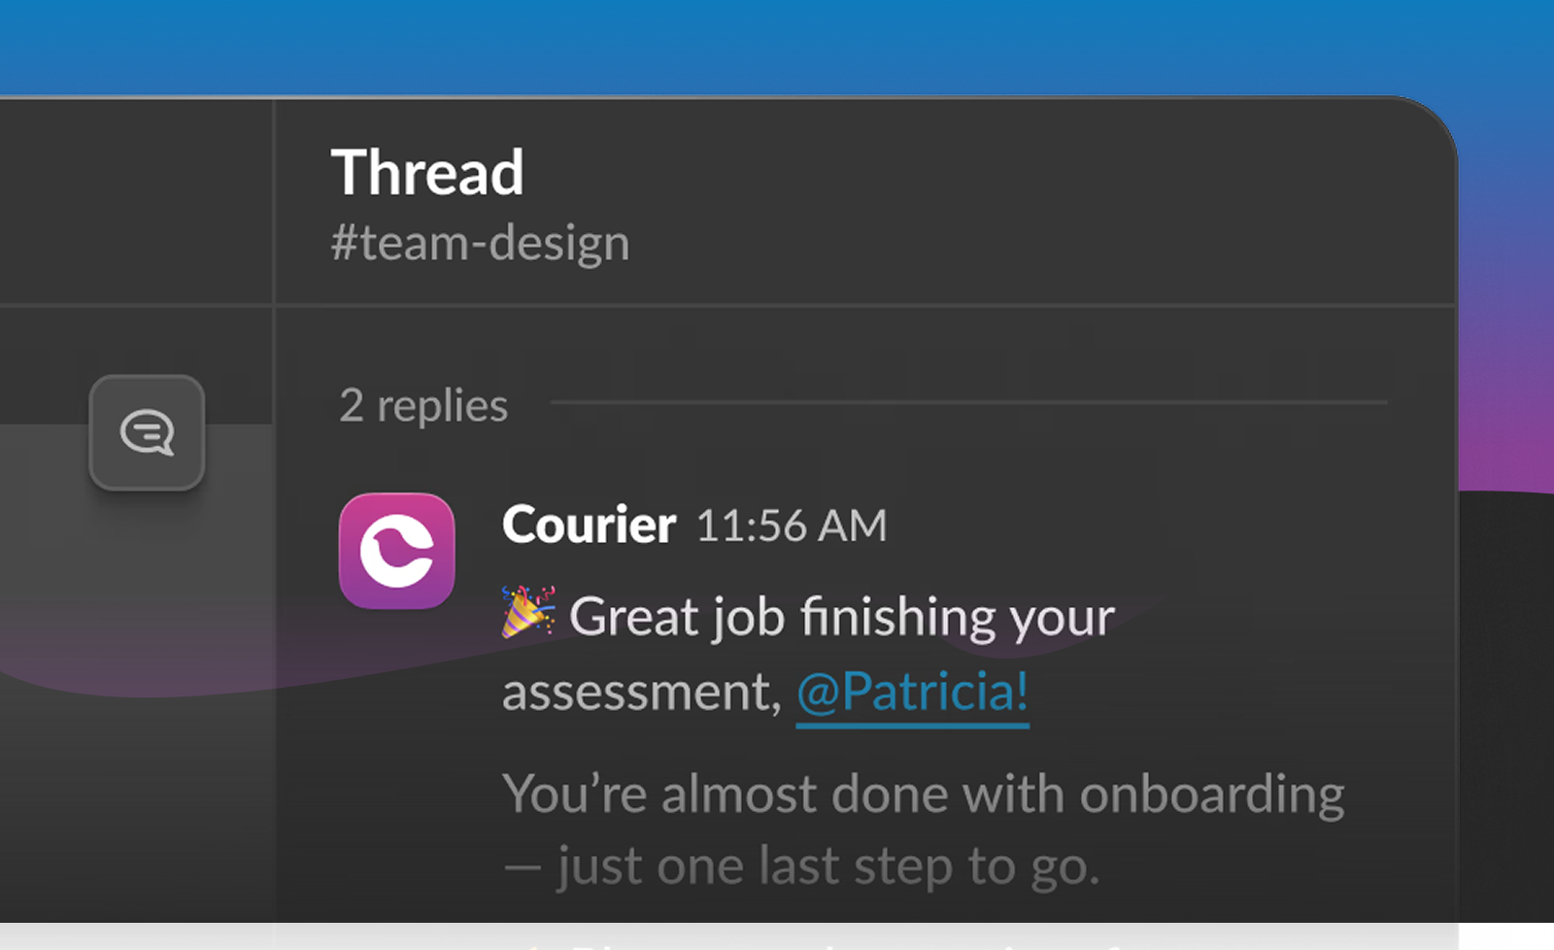Select the 11:56 AM timestamp
The width and height of the screenshot is (1554, 950).
[x=791, y=524]
